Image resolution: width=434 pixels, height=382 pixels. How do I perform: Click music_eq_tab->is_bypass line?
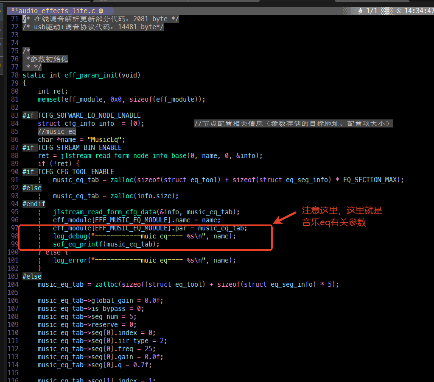click(x=91, y=308)
